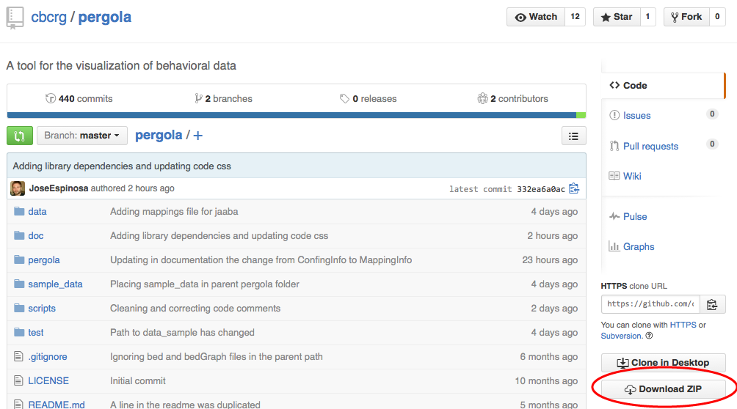This screenshot has width=737, height=409.
Task: Open the Wiki section
Action: [x=632, y=176]
